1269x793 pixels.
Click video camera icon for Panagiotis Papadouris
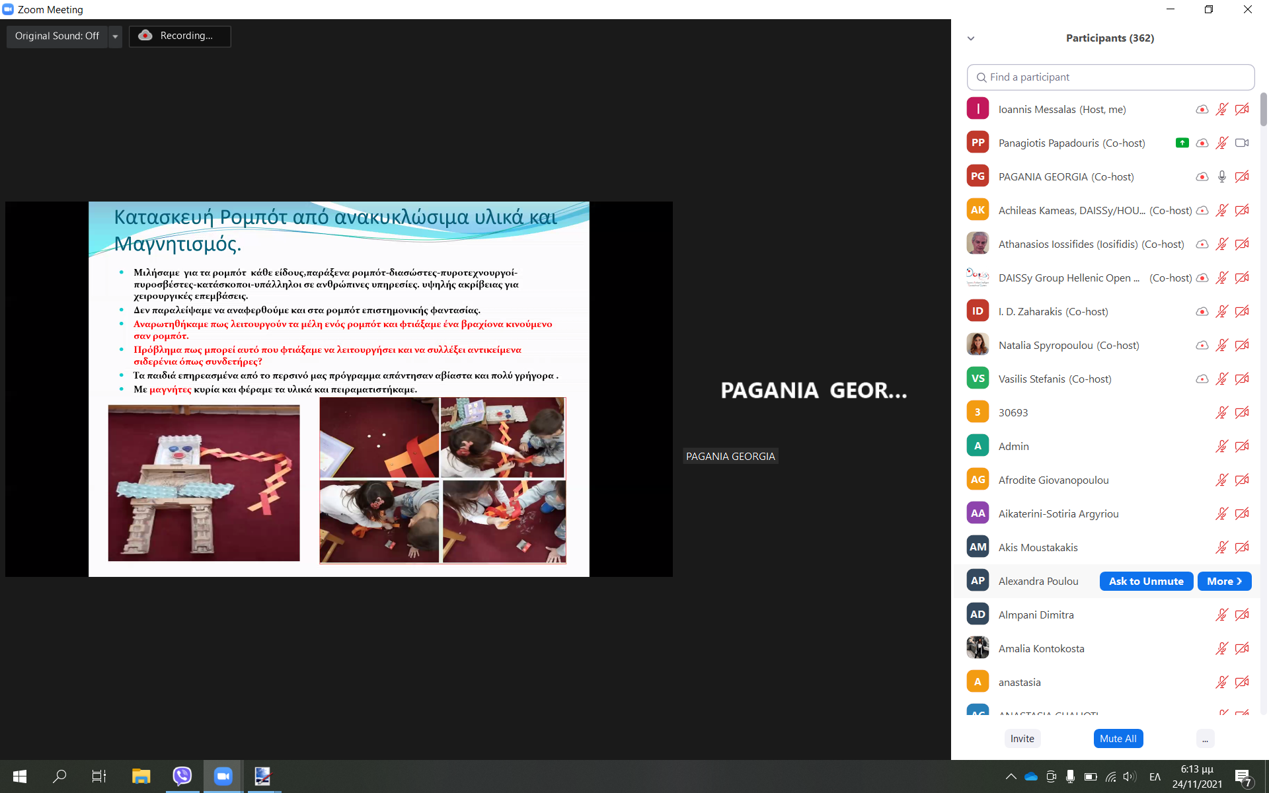point(1242,143)
